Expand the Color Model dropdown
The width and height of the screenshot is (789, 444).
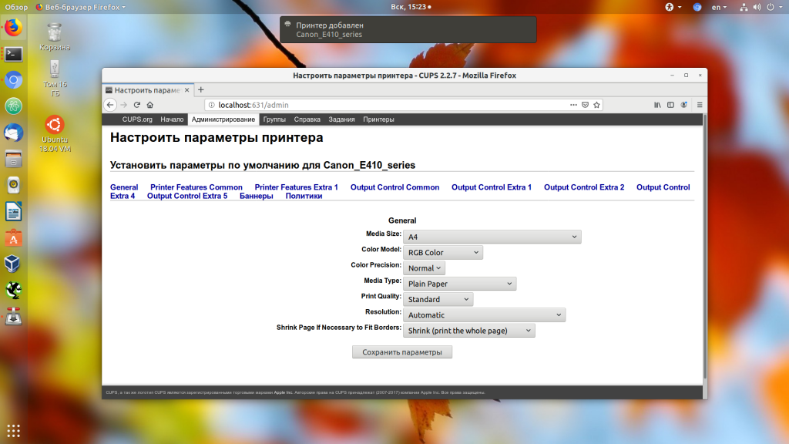click(x=443, y=252)
